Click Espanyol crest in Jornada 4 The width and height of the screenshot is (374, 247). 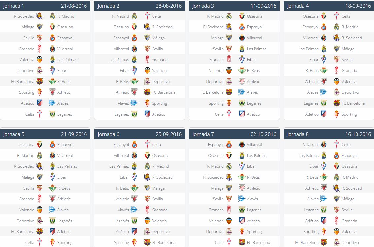[324, 27]
